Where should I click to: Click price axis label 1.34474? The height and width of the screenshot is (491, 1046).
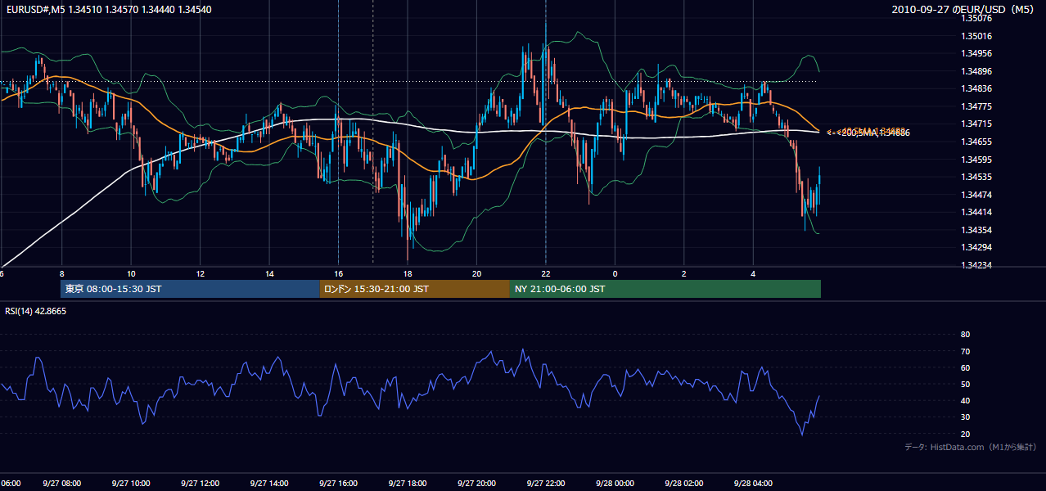pyautogui.click(x=976, y=195)
